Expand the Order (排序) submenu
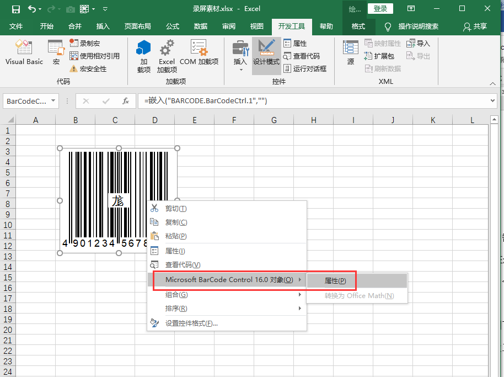The width and height of the screenshot is (504, 377). point(227,309)
